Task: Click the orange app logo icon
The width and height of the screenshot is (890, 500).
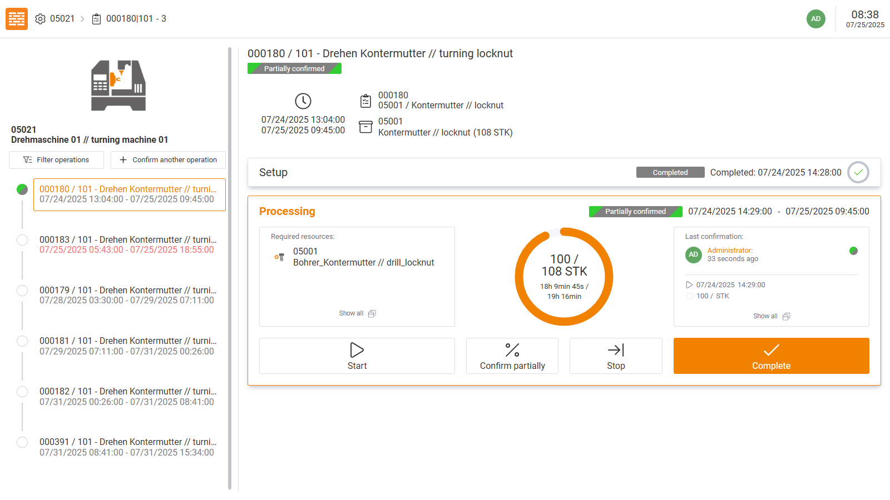Action: click(x=17, y=19)
